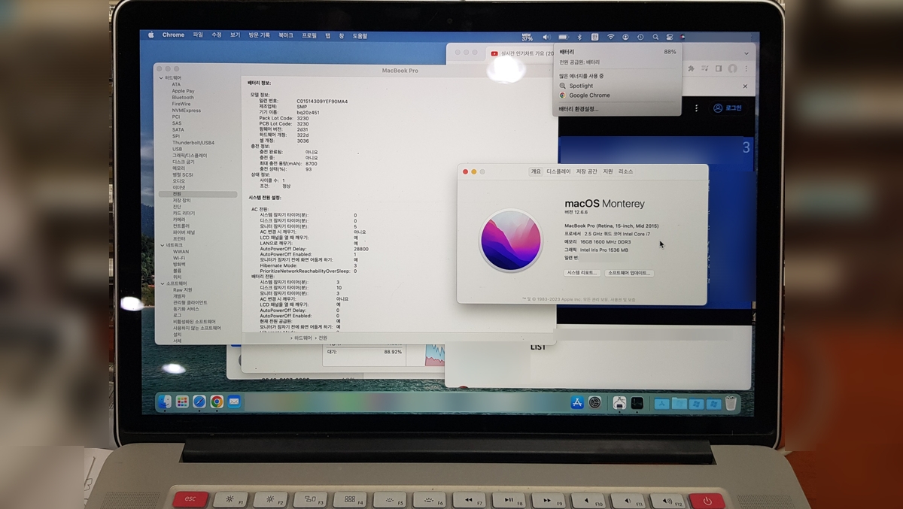The height and width of the screenshot is (509, 903).
Task: Open the Apple menu in the menu bar
Action: click(x=151, y=35)
